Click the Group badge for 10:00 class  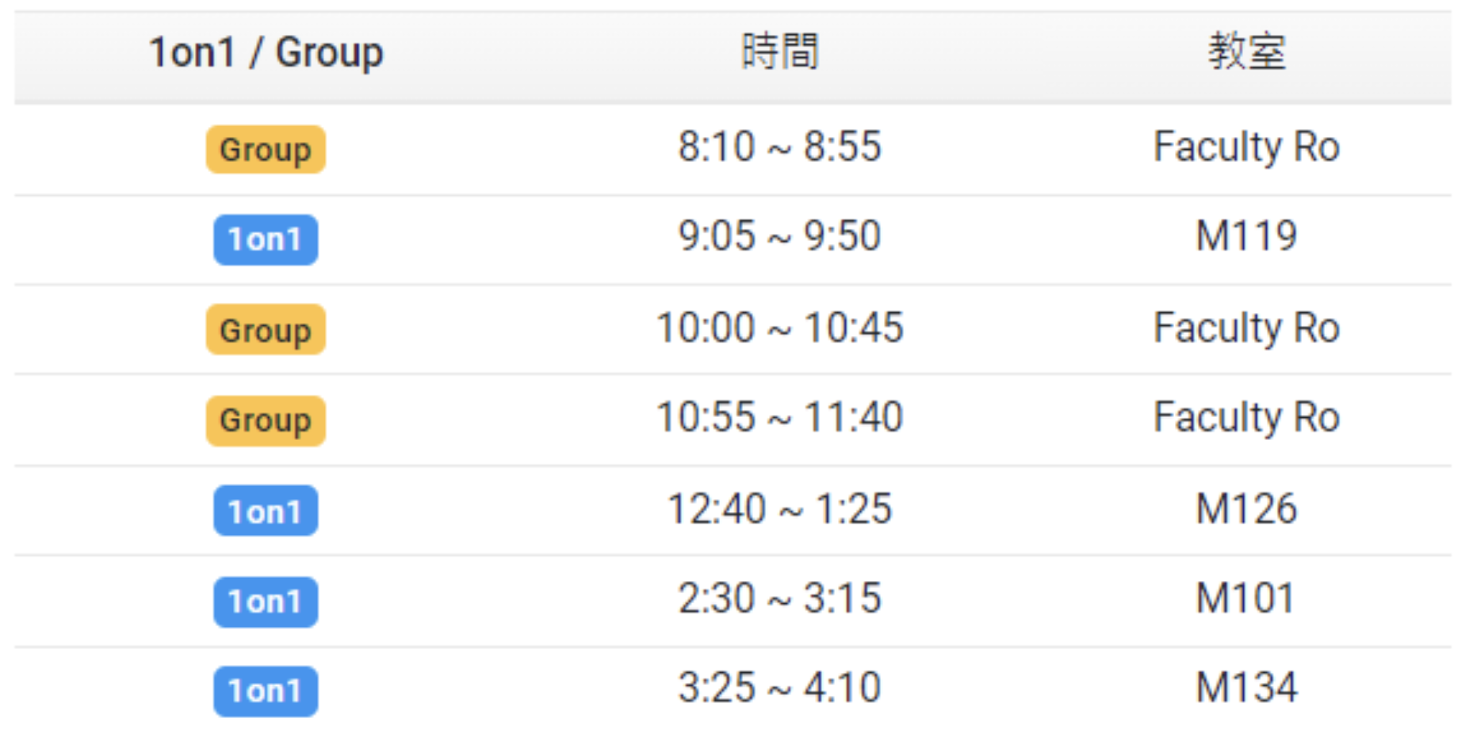[266, 330]
